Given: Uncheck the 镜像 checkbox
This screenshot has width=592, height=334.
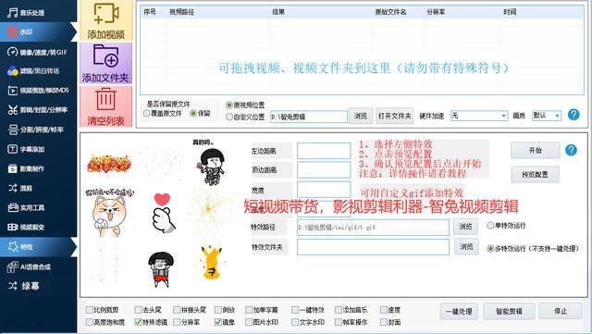Looking at the screenshot, I should point(218,322).
